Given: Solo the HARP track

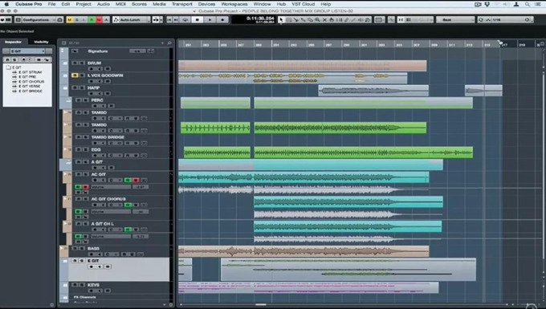Looking at the screenshot, I should click(82, 87).
